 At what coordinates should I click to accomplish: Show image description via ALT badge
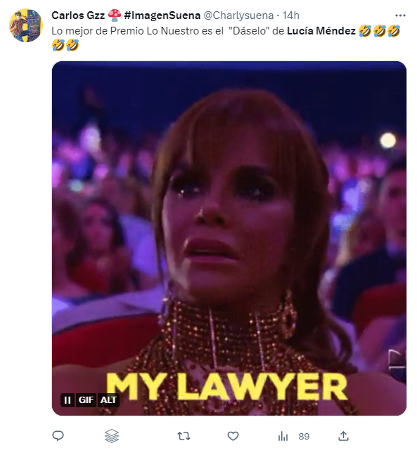tap(108, 400)
